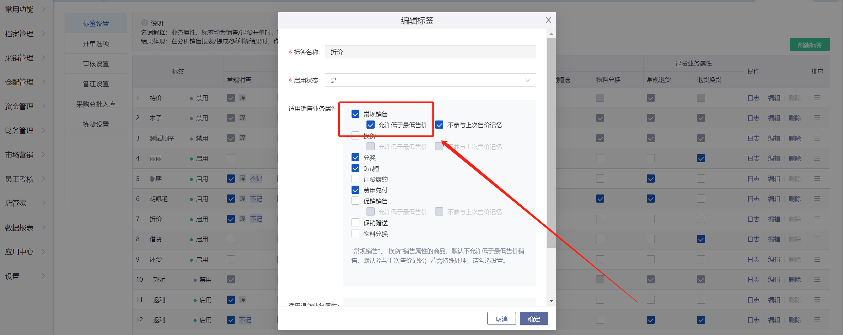Toggle 物料兑换 checkbox in the 胡凯艳 row
Viewport: 843px width, 335px height.
point(600,199)
